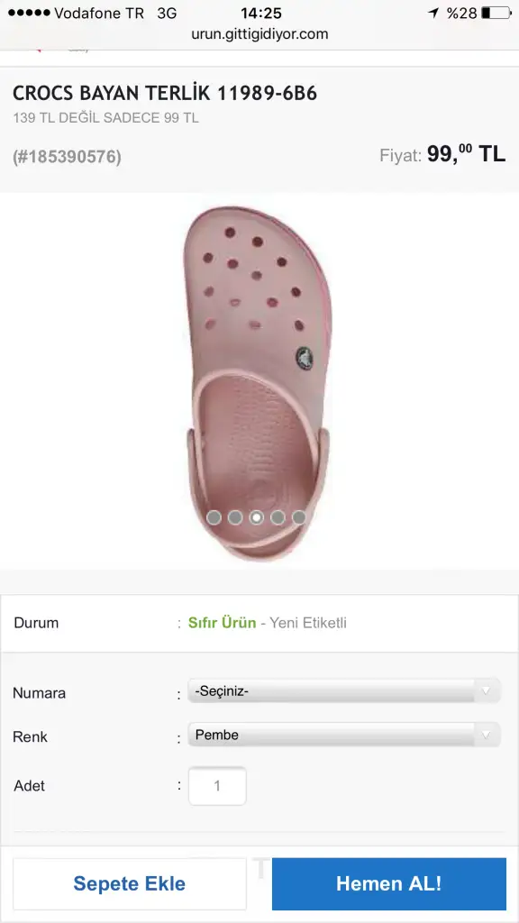Click the Adet quantity field
This screenshot has height=923, width=519.
pos(217,786)
